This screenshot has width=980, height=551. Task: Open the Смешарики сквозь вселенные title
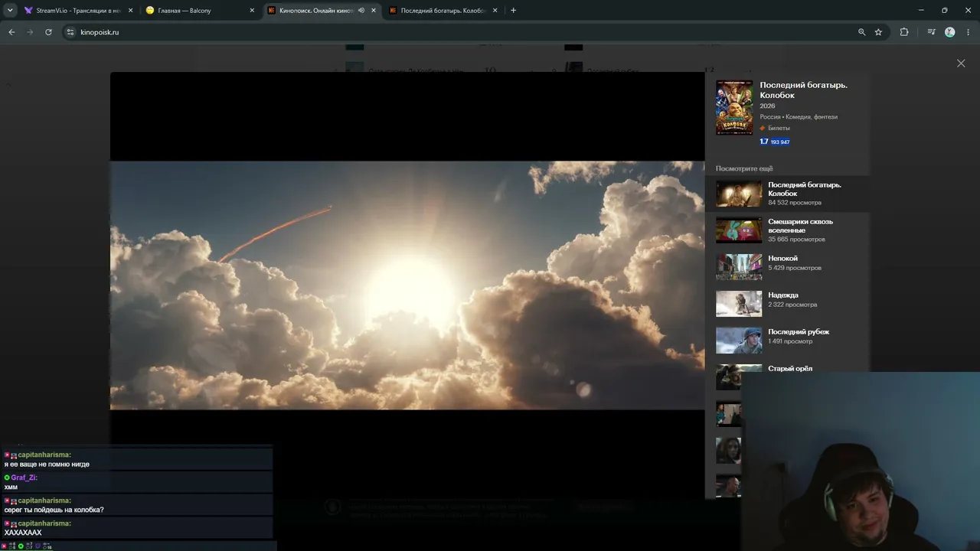800,226
